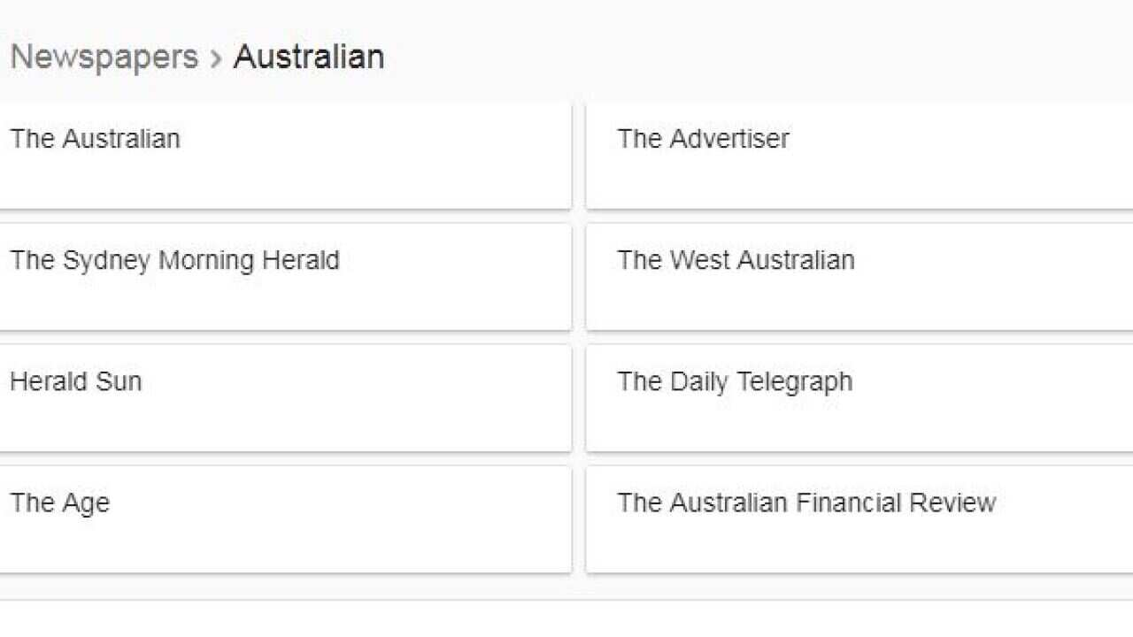Click the 'The Age' title text

click(59, 503)
